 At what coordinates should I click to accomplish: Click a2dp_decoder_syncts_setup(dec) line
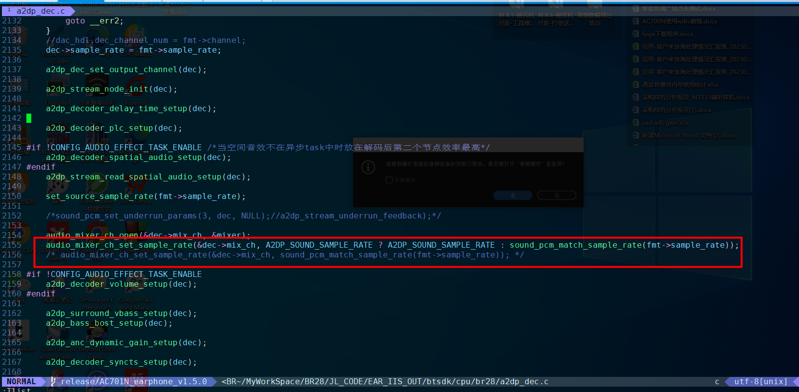click(121, 362)
